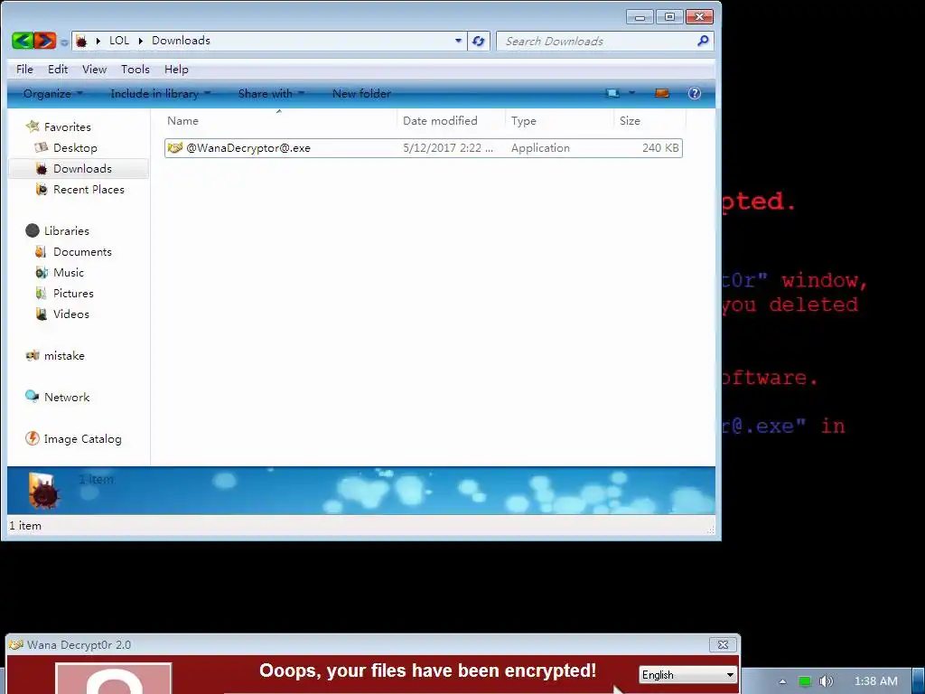Create a New folder
This screenshot has height=694, width=925.
tap(361, 93)
